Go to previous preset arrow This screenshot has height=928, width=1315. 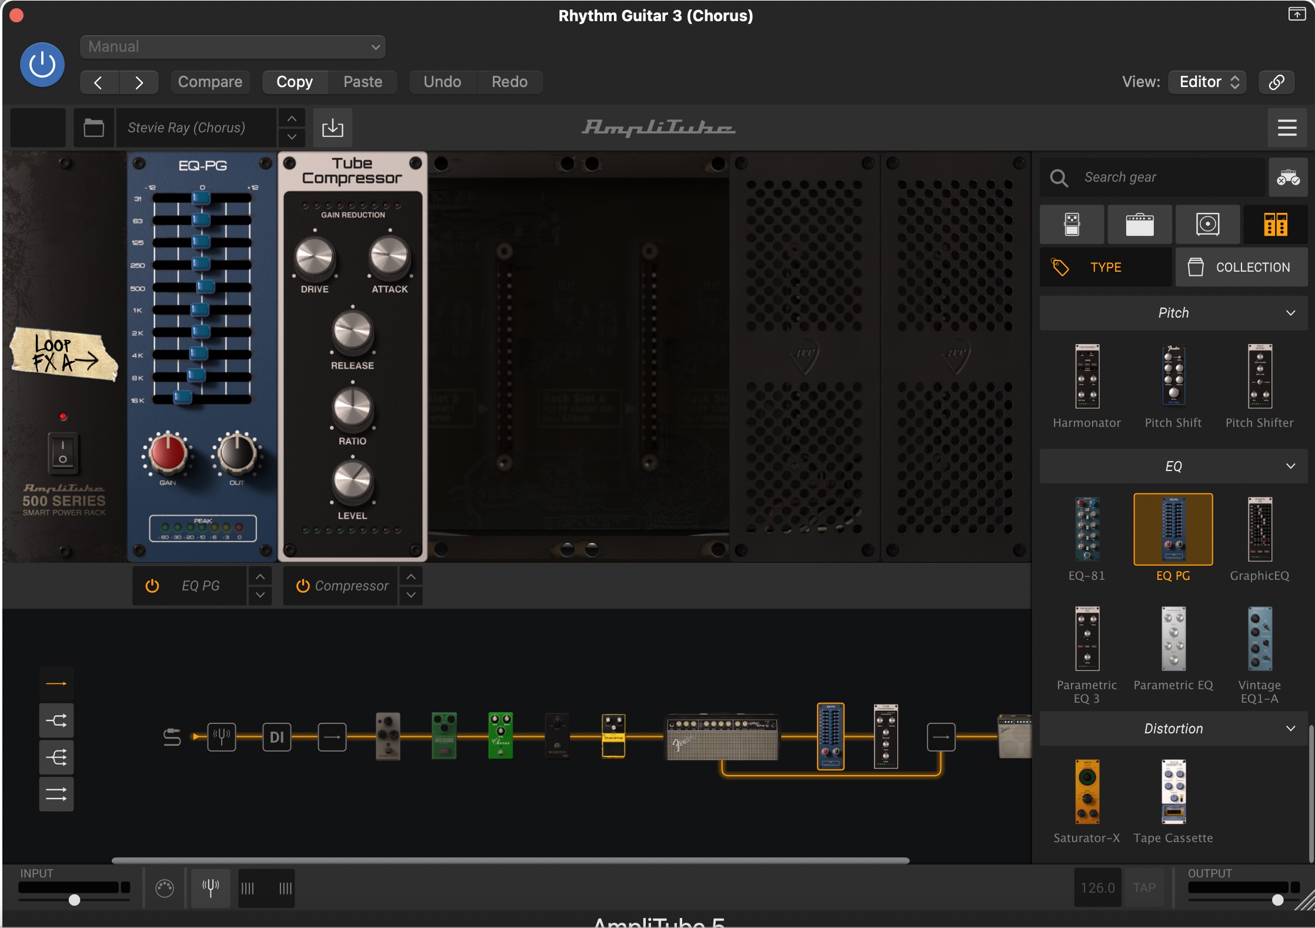[99, 82]
